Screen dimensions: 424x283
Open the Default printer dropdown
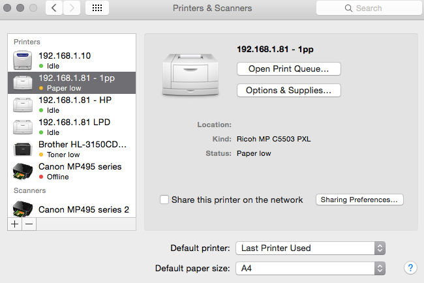click(310, 248)
